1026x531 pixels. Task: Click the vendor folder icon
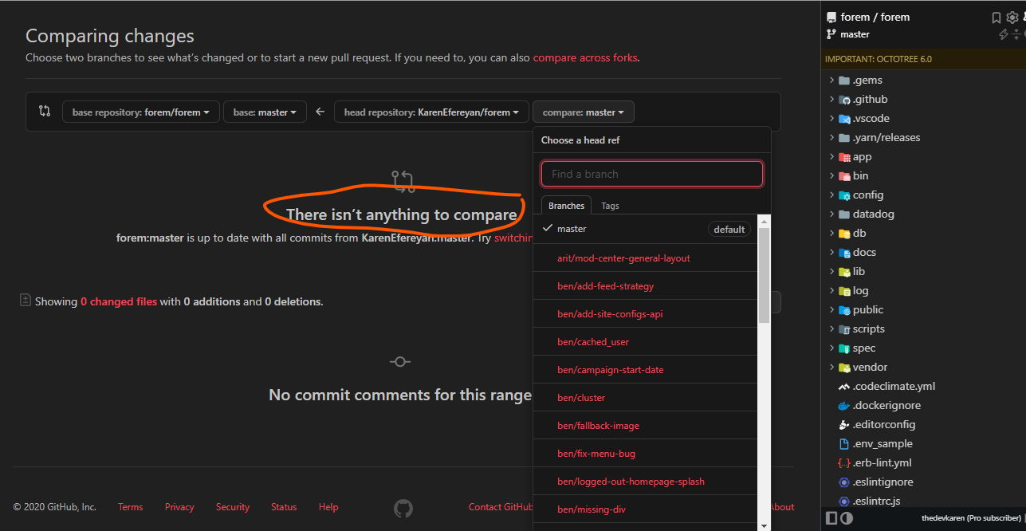[x=844, y=368]
